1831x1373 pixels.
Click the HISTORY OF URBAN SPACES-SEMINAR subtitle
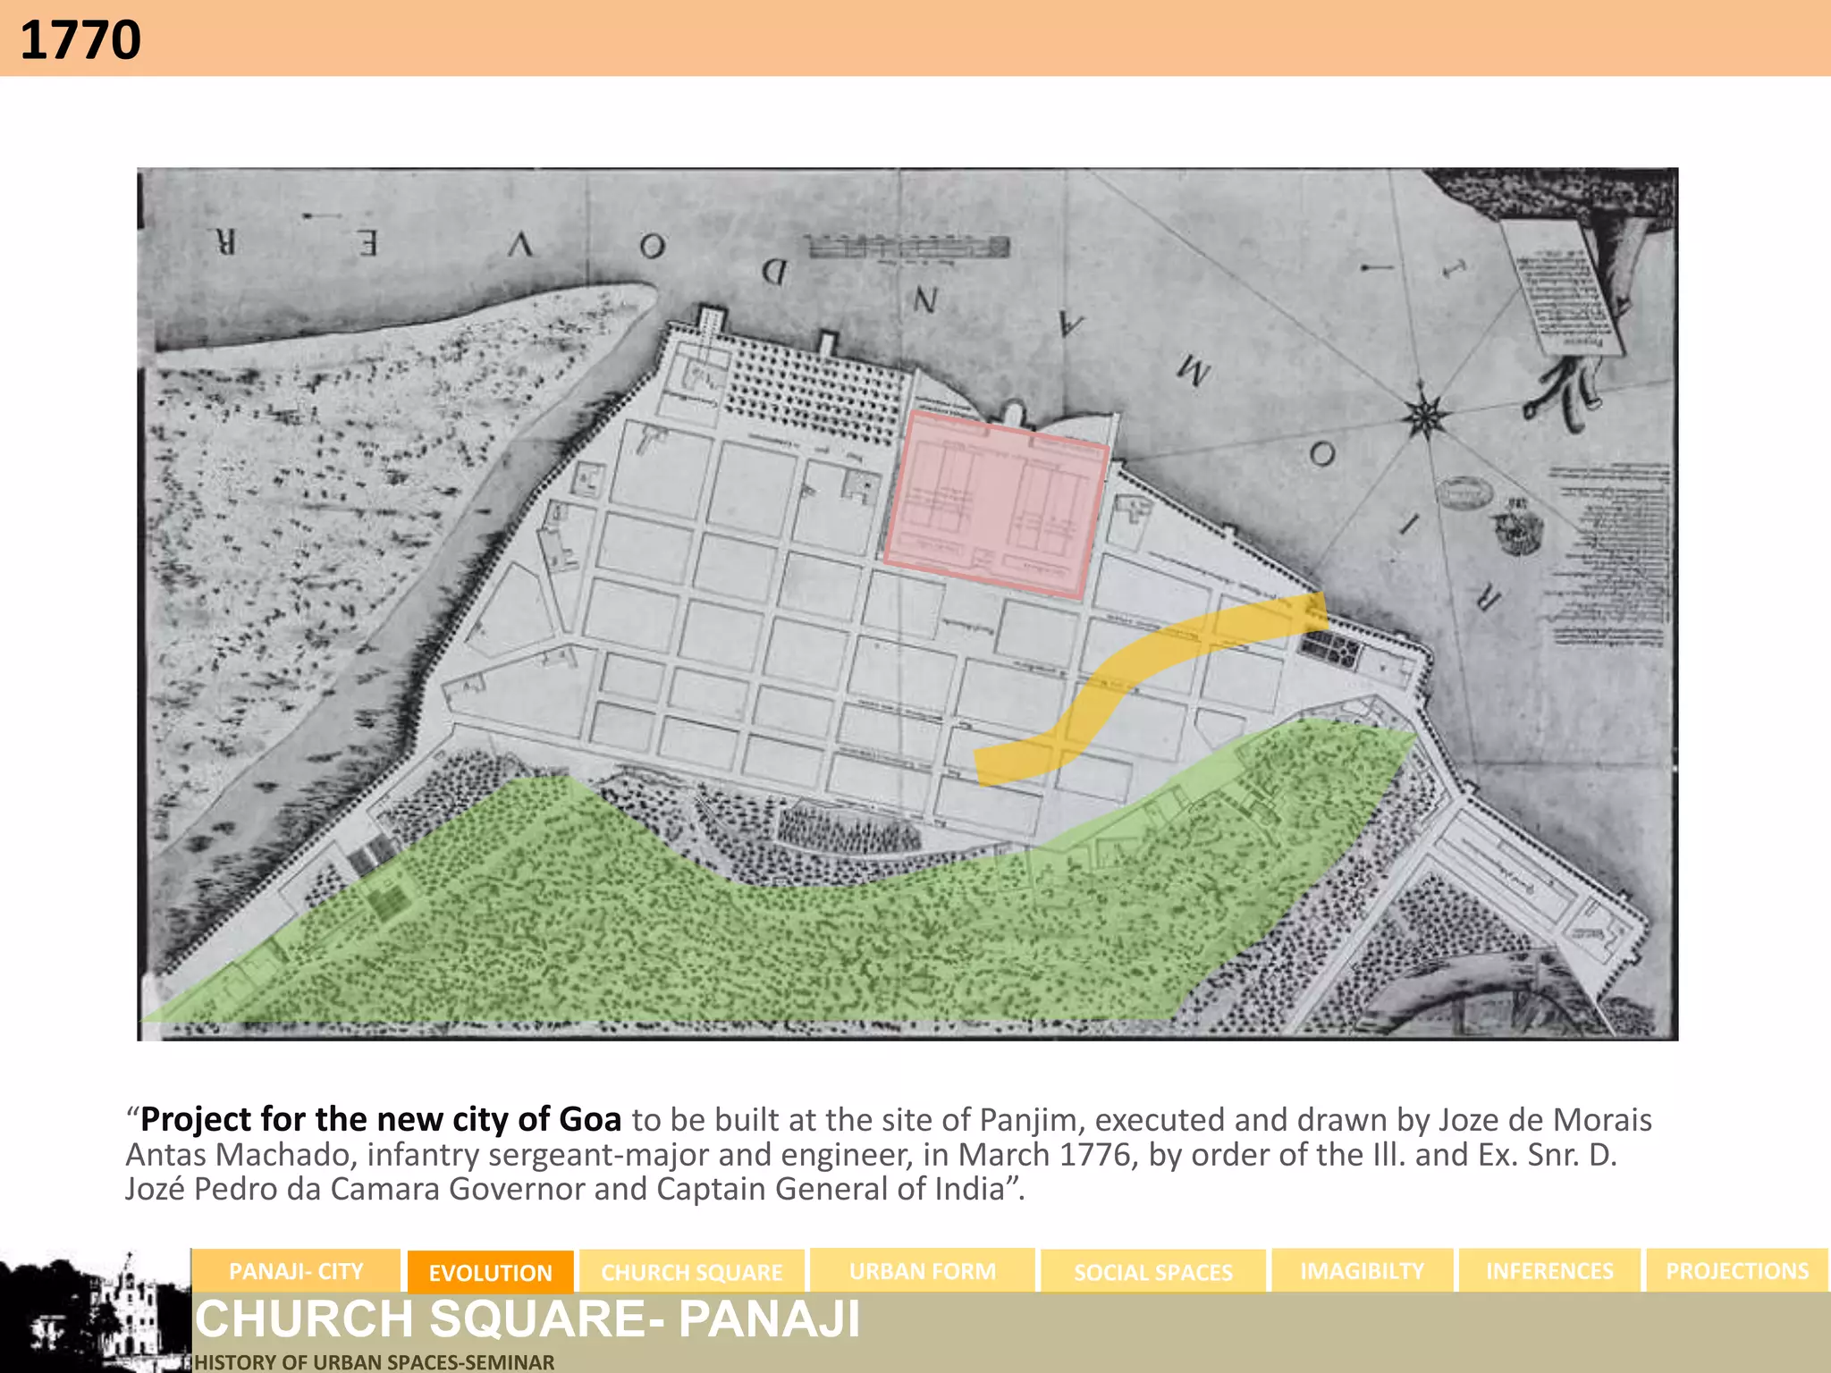375,1361
